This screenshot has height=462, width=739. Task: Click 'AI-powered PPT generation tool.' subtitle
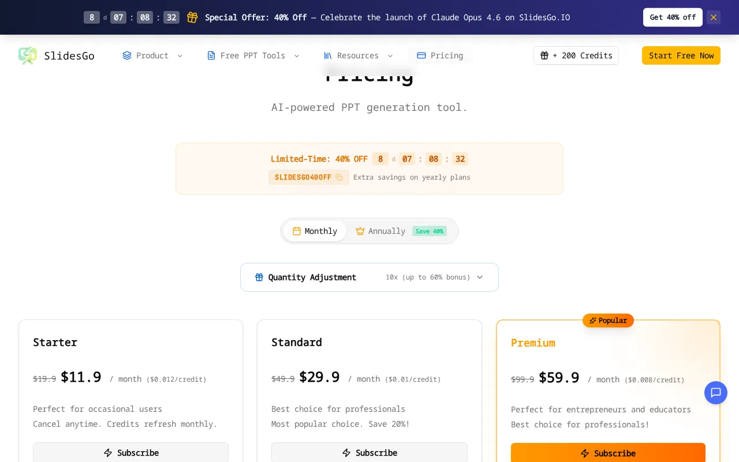point(369,107)
